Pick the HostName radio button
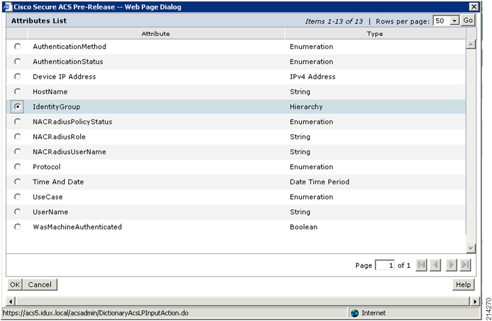 tap(17, 92)
